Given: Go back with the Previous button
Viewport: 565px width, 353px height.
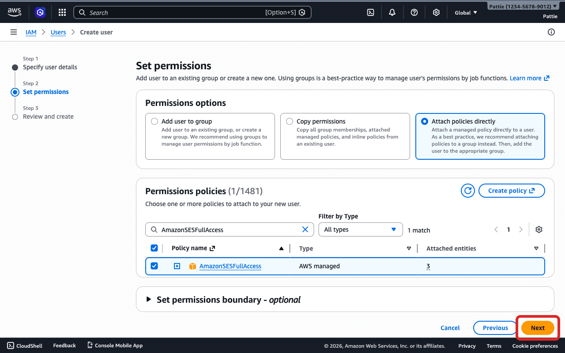Looking at the screenshot, I should tap(495, 328).
